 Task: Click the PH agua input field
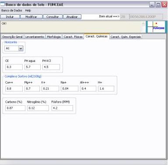[x=32, y=67]
